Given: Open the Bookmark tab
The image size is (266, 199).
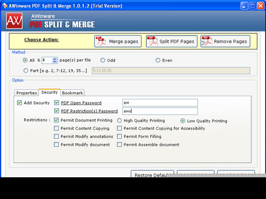Looking at the screenshot, I should point(72,93).
